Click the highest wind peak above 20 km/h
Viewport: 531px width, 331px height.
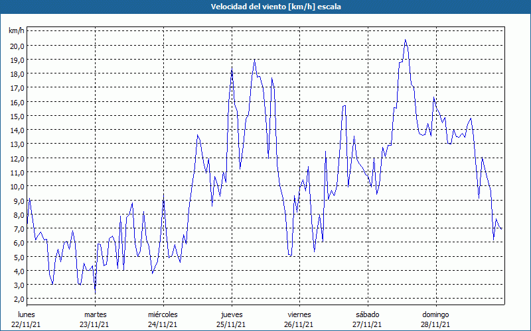click(x=405, y=40)
